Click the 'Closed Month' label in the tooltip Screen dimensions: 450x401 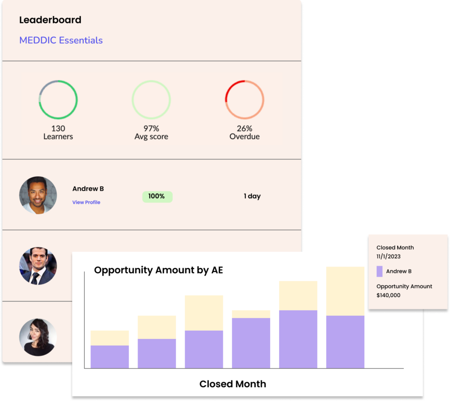pos(395,248)
